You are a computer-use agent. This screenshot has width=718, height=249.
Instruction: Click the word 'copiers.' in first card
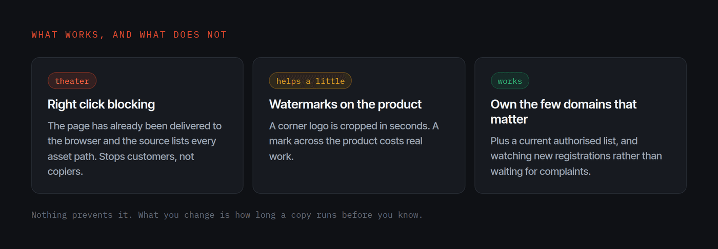[65, 171]
